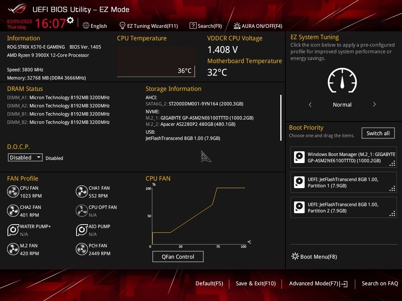Screen dimensions: 402x301
Task: Click the globe language icon
Action: click(x=86, y=25)
